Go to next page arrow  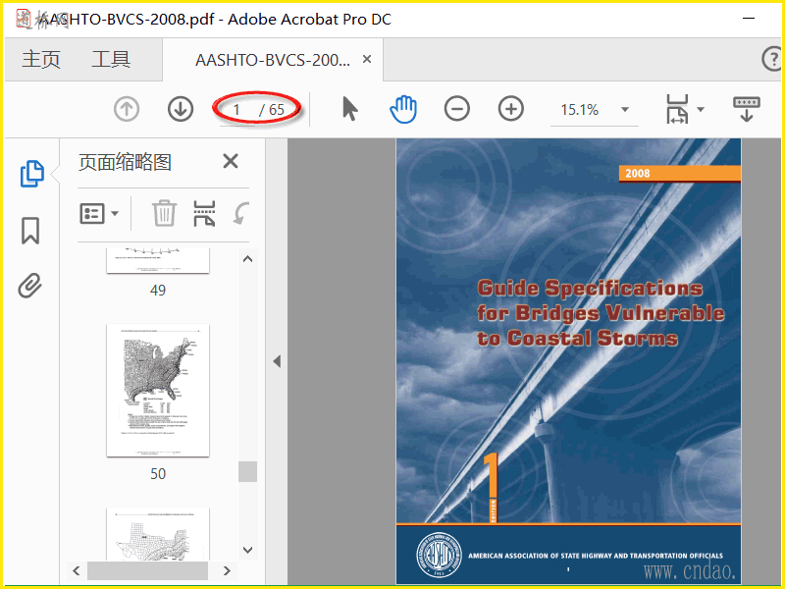(181, 109)
